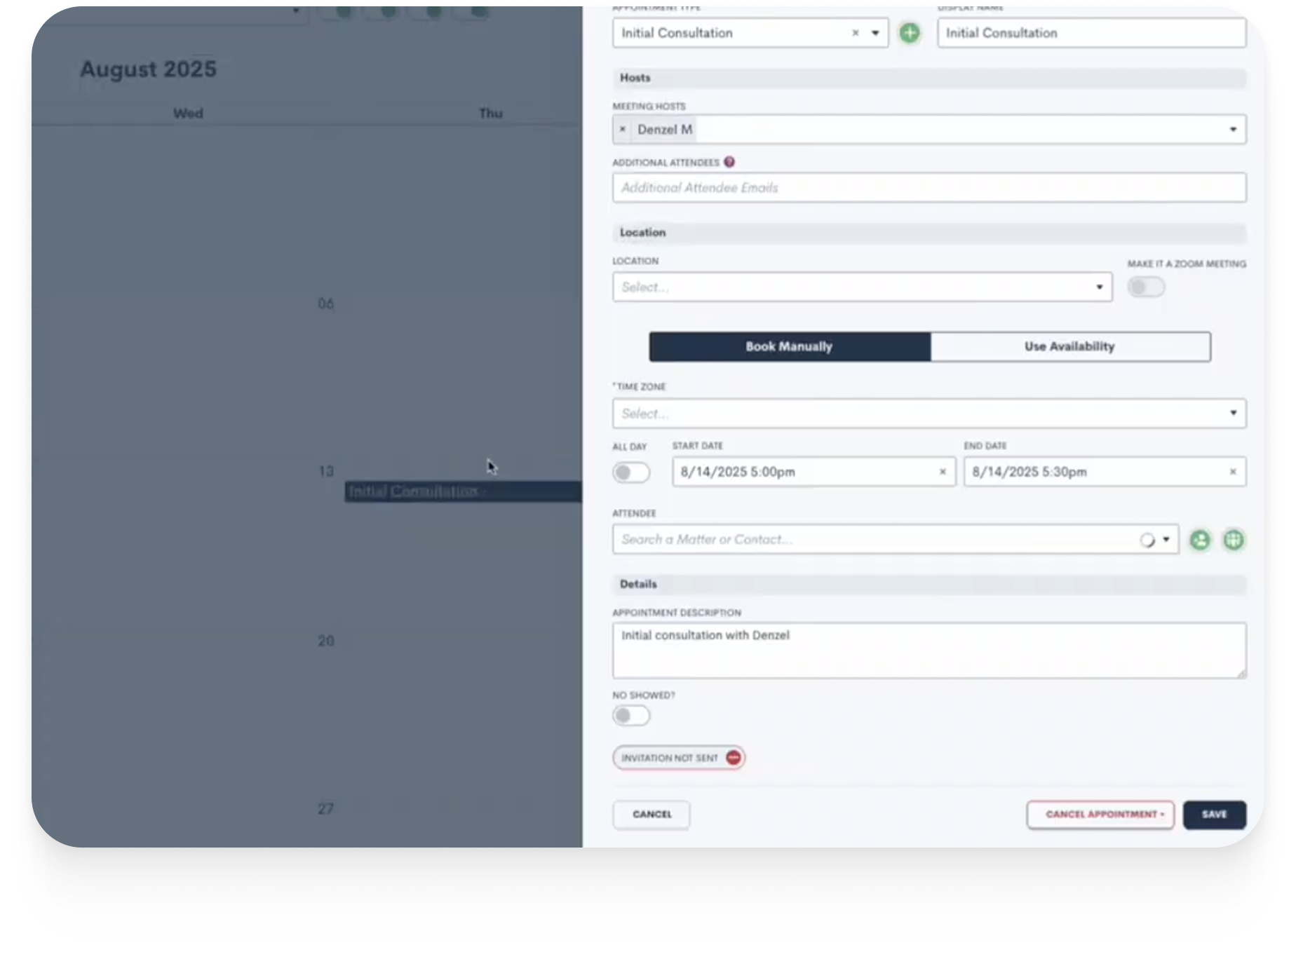Clear the End Date value

tap(1232, 472)
